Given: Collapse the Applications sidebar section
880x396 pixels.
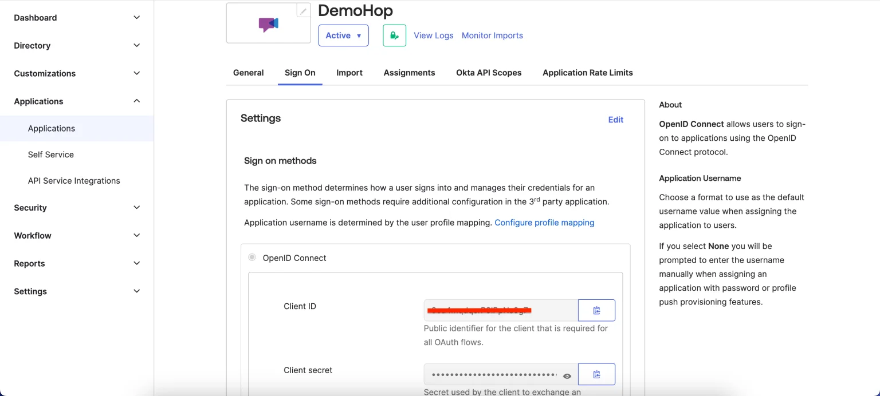Looking at the screenshot, I should [77, 101].
